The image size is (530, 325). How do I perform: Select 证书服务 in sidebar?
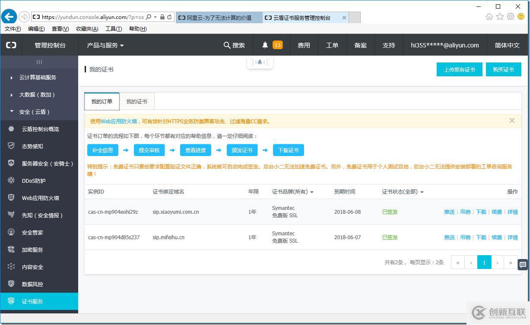coord(39,301)
